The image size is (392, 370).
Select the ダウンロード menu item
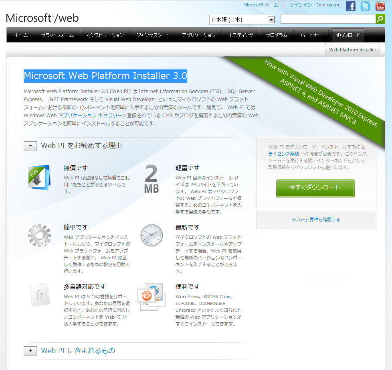click(348, 35)
